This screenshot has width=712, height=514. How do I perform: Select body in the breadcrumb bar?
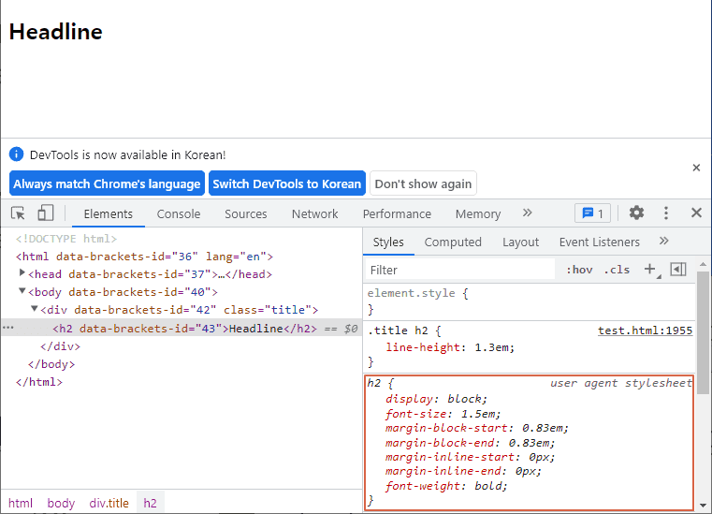[61, 503]
